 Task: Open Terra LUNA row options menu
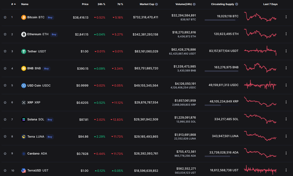[286, 137]
